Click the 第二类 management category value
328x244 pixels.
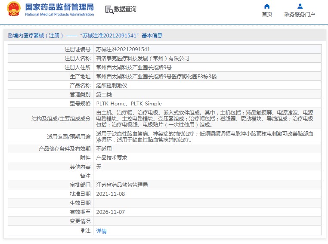click(x=104, y=95)
